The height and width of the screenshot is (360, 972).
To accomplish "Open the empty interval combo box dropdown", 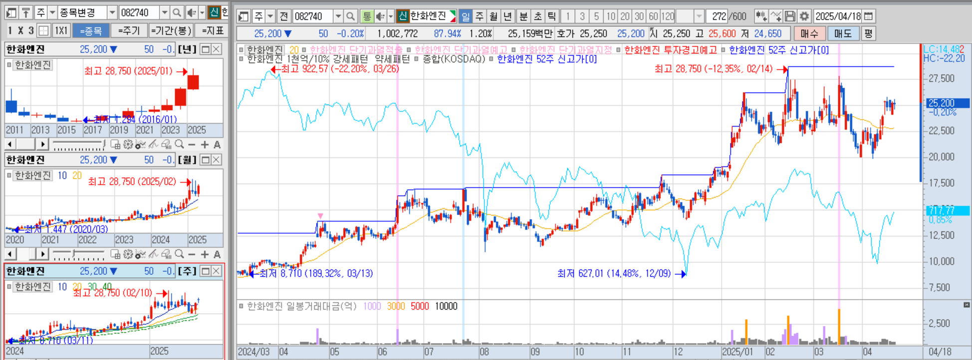I will click(x=699, y=16).
